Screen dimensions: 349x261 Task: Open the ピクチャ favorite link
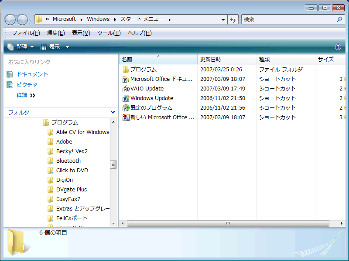click(x=27, y=85)
